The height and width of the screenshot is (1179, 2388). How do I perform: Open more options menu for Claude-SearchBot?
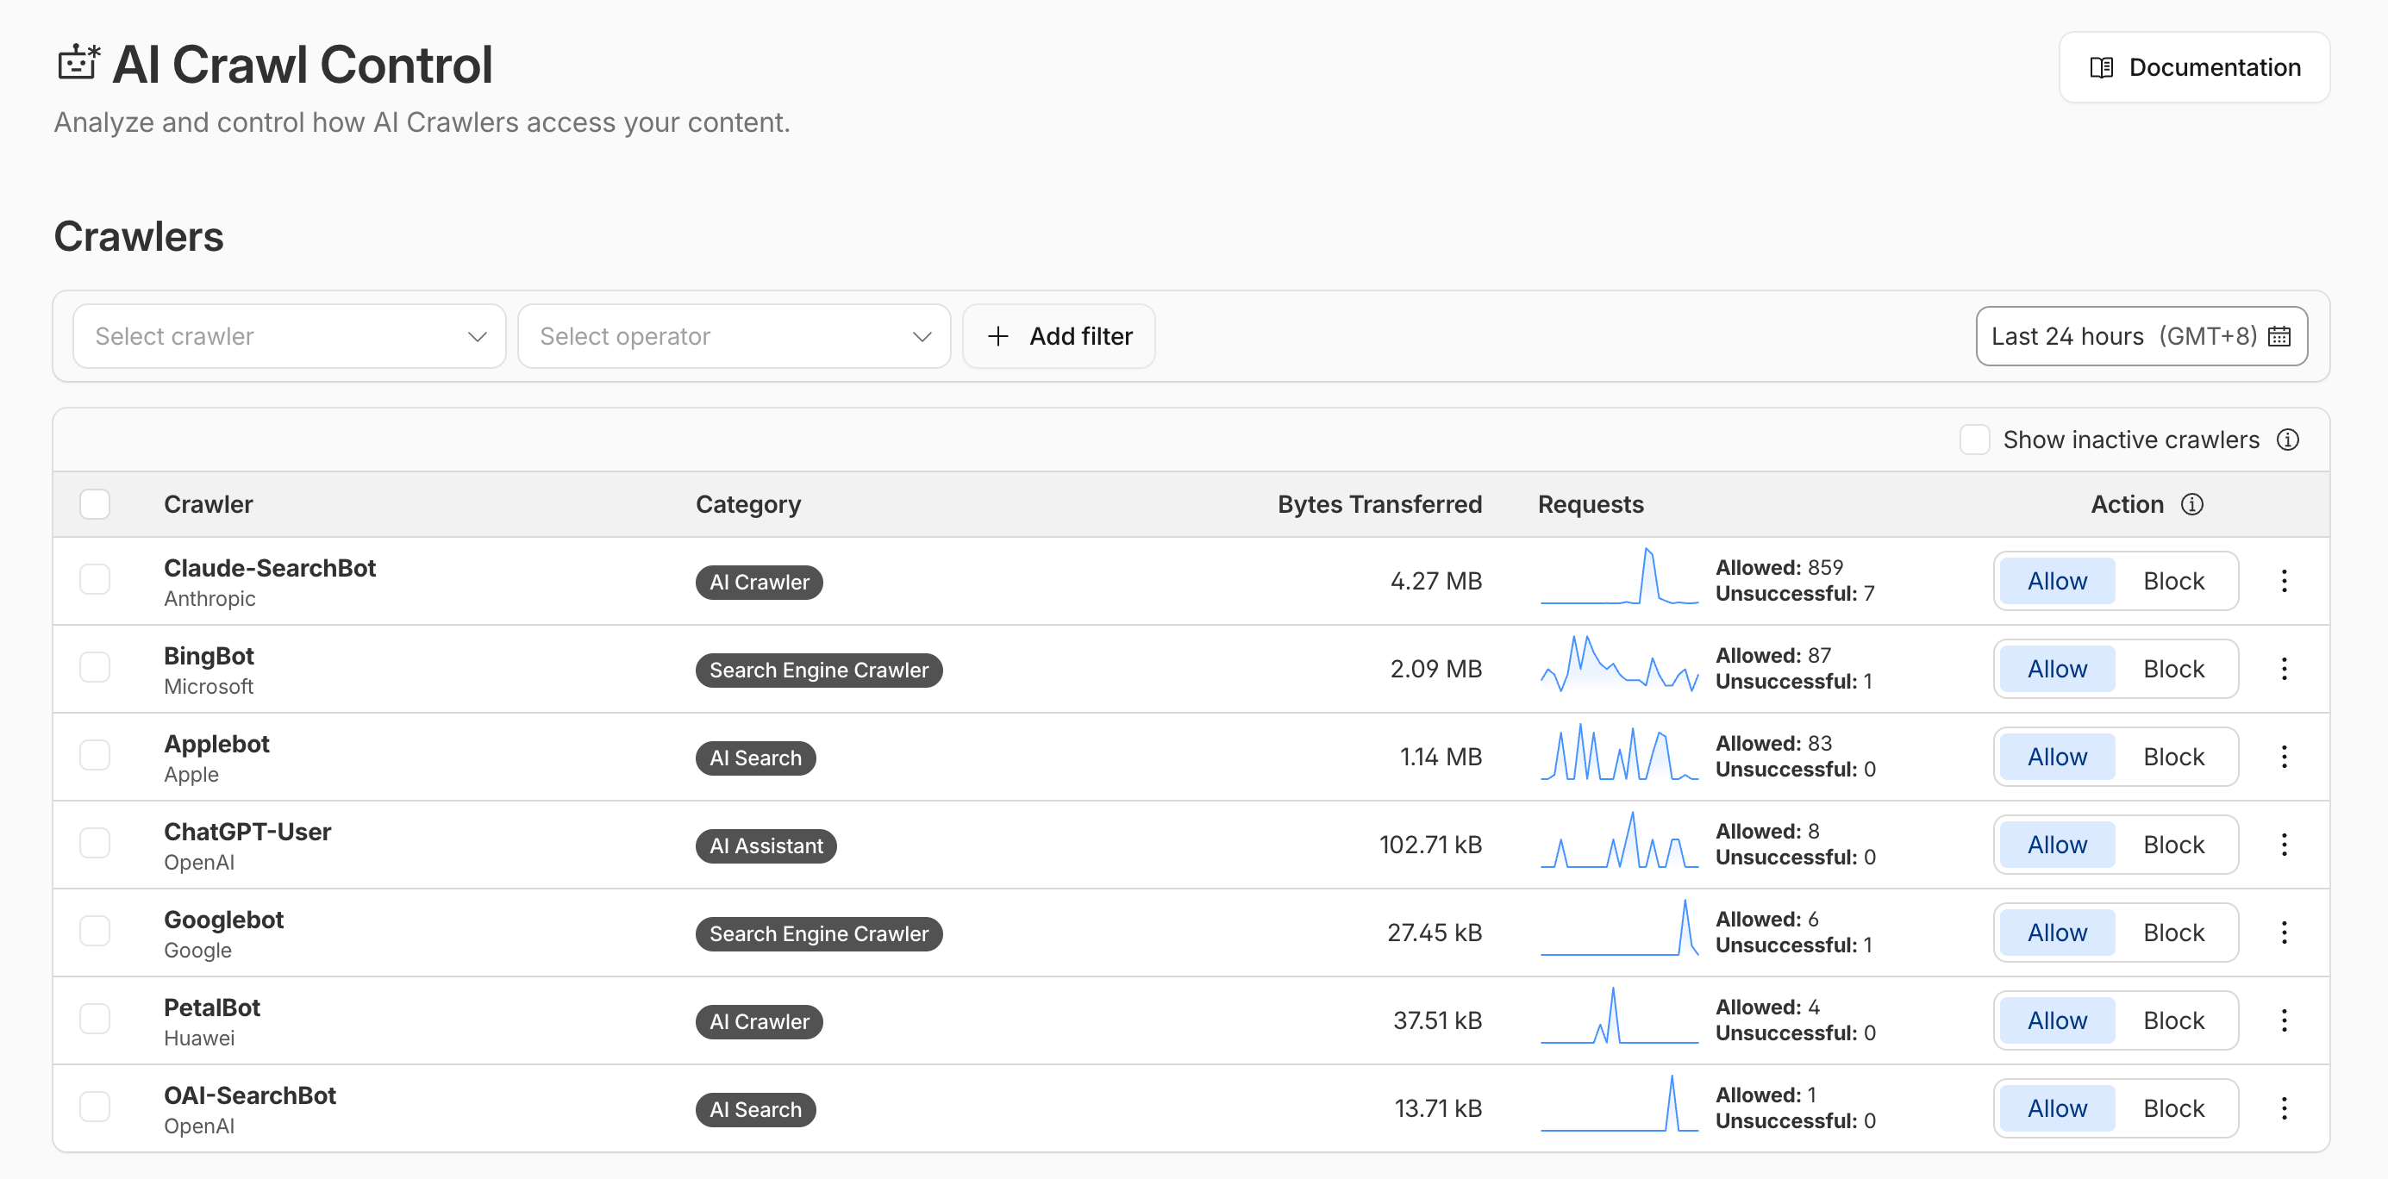click(x=2285, y=581)
